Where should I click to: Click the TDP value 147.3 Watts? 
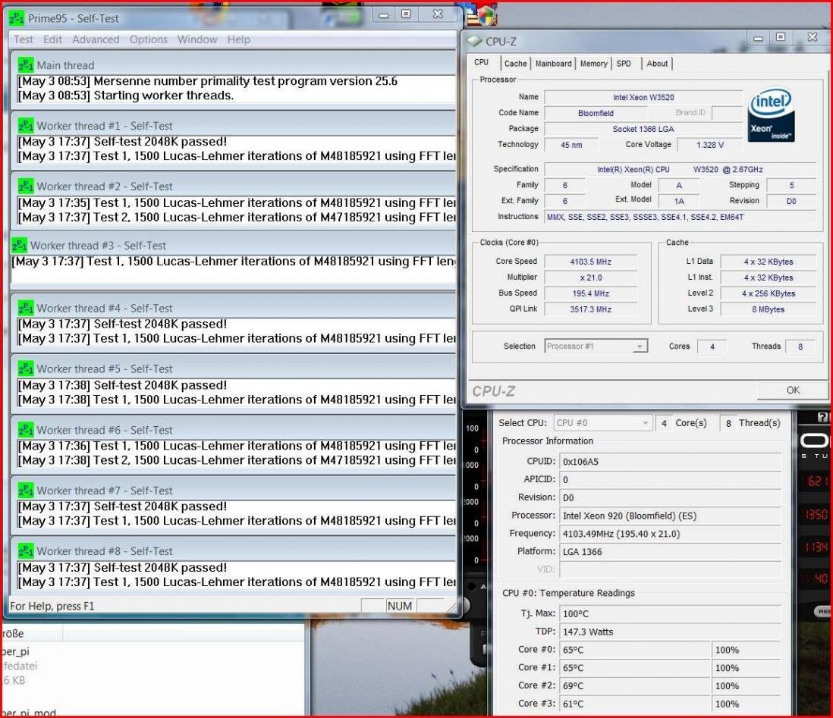[670, 632]
